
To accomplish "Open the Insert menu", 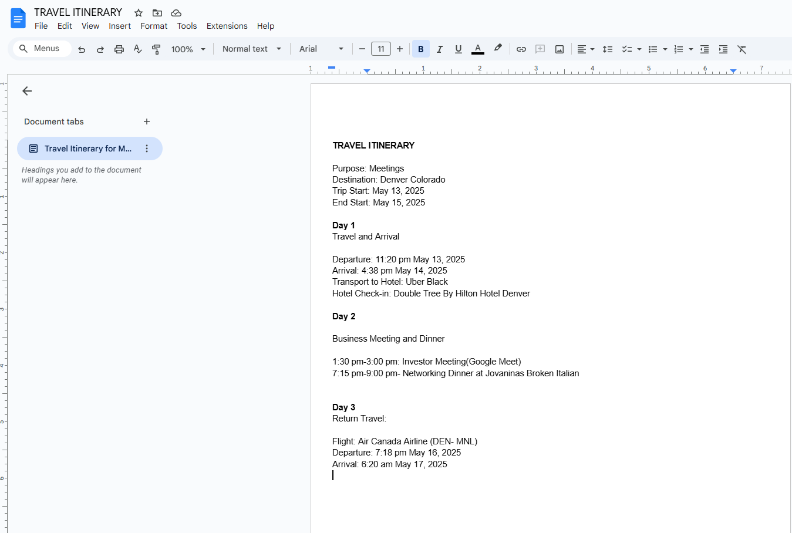I will 120,26.
